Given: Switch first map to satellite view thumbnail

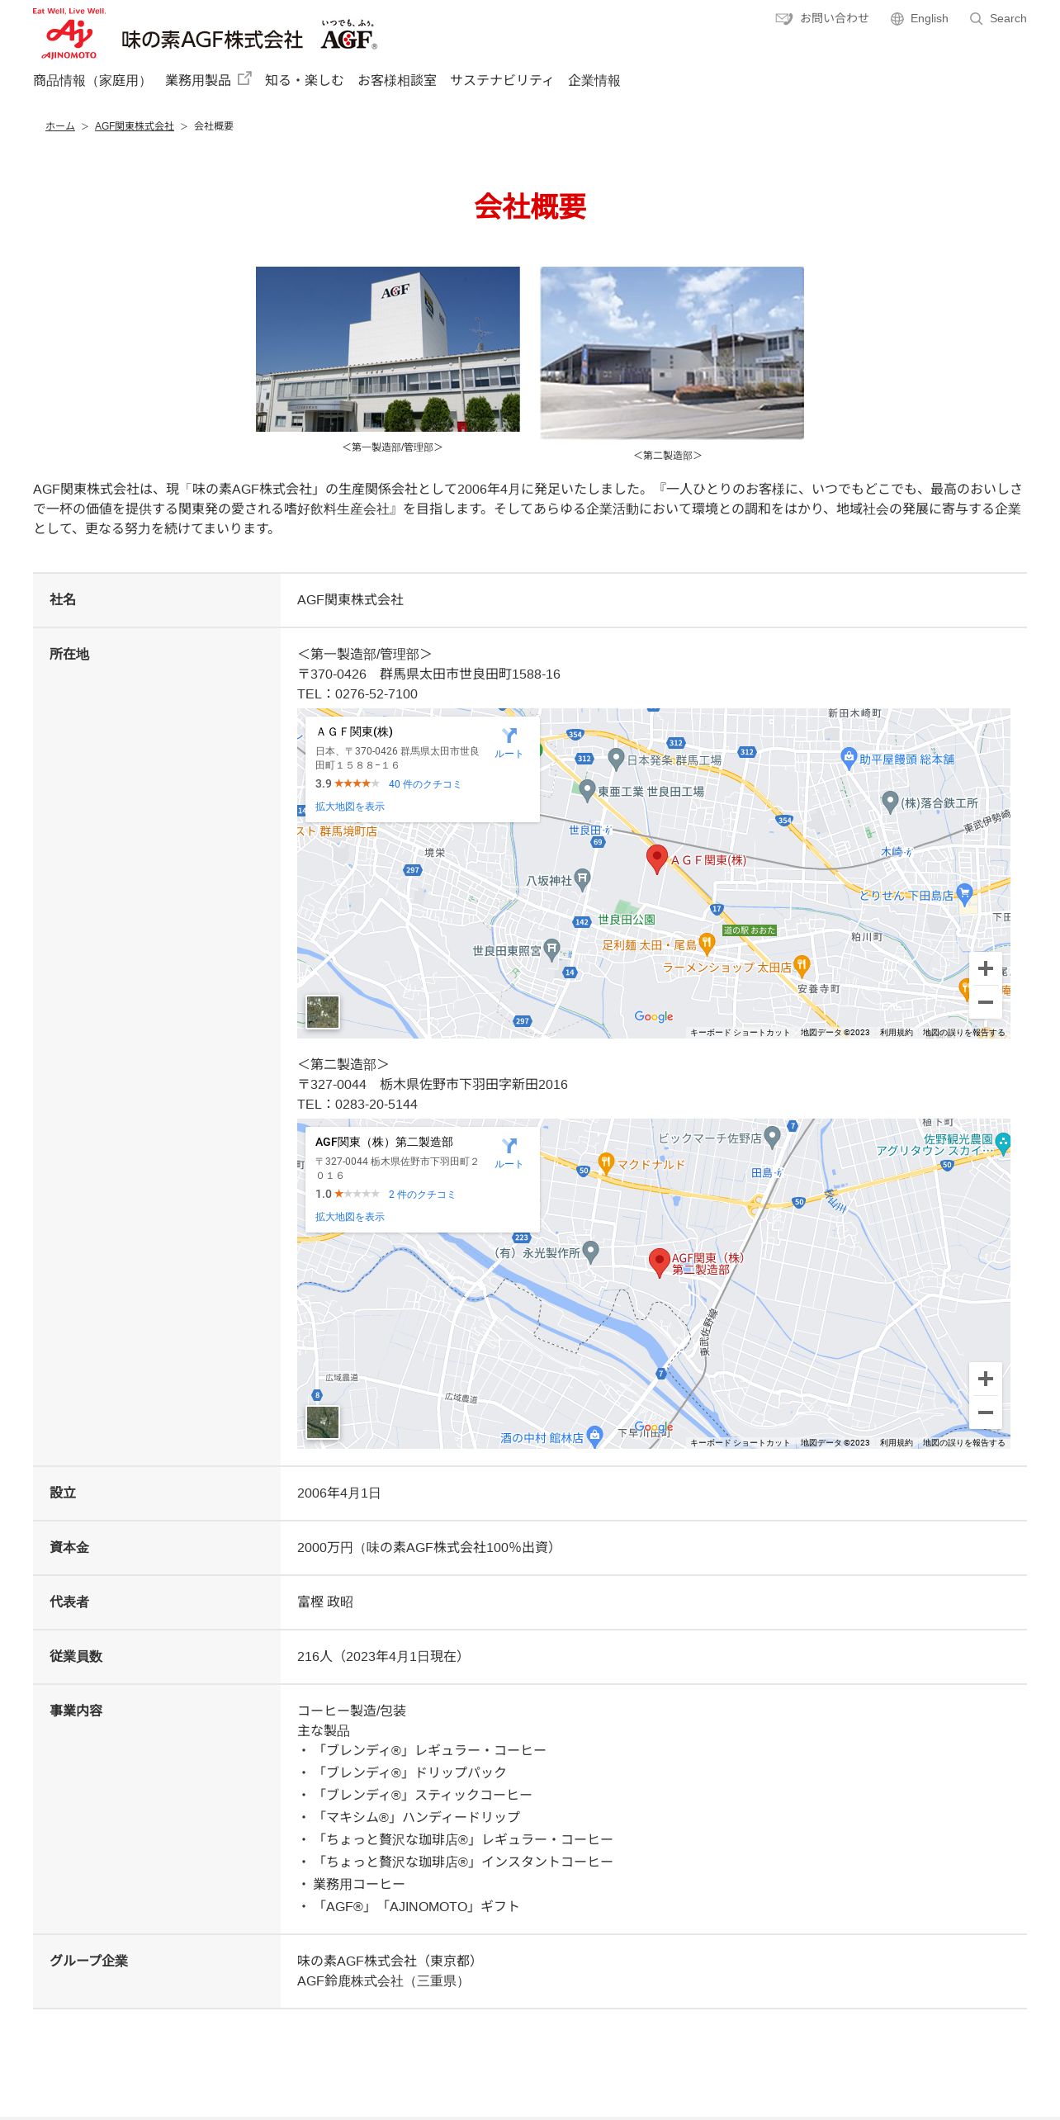Looking at the screenshot, I should [x=323, y=1012].
